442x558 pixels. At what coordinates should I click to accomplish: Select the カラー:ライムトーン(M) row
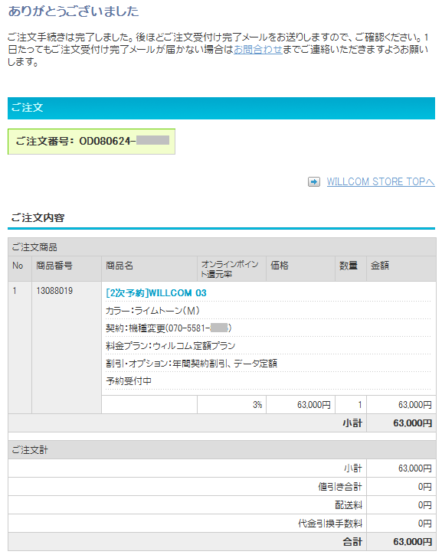point(268,311)
